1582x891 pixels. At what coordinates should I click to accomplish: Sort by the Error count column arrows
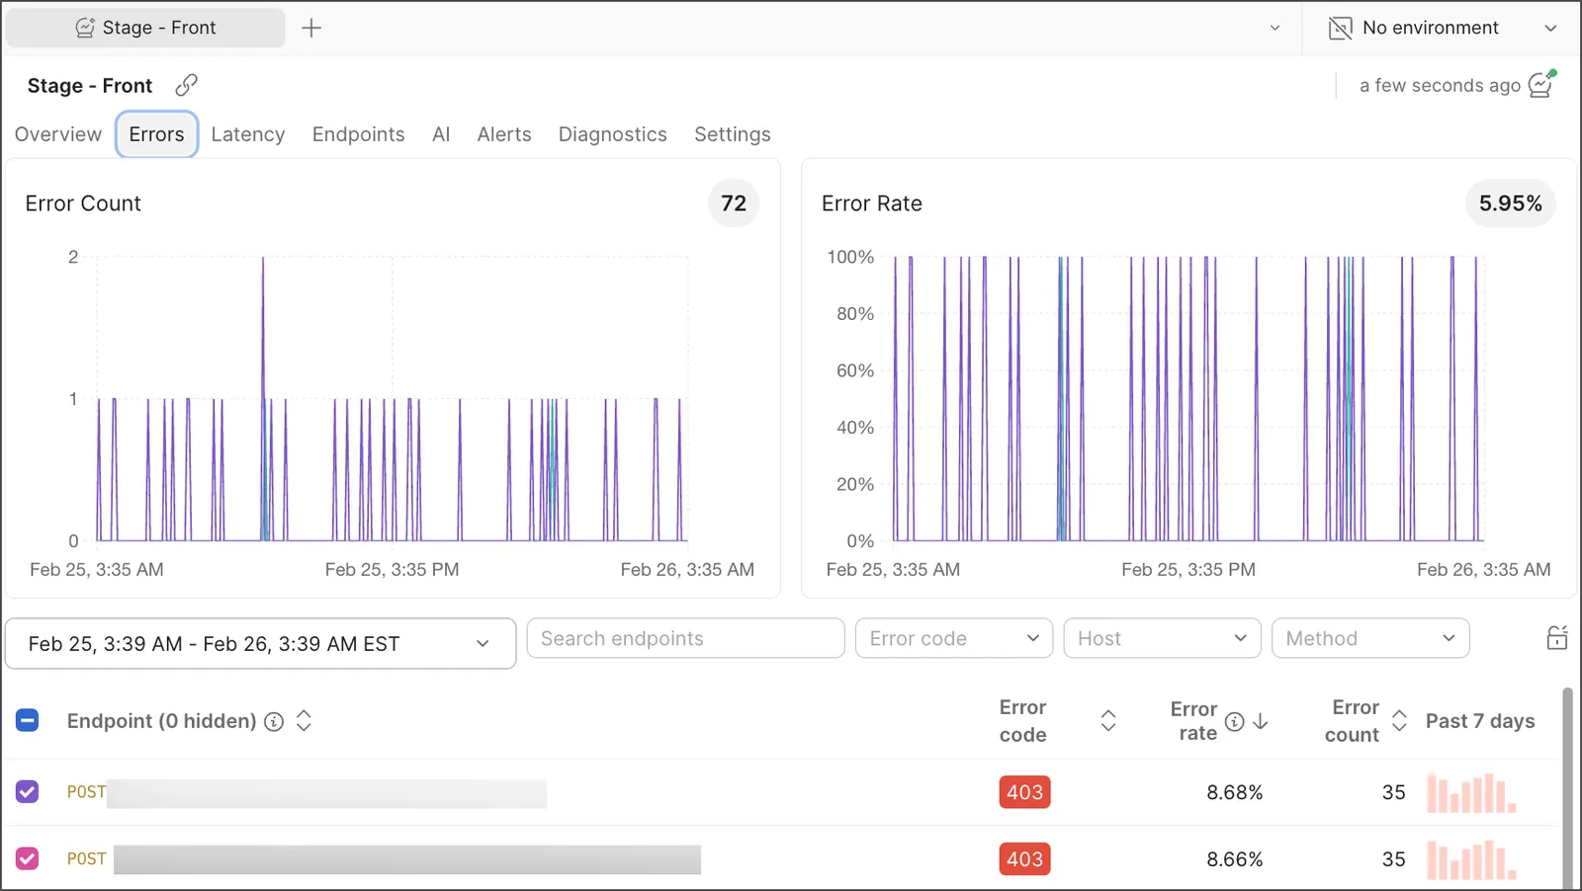point(1399,721)
